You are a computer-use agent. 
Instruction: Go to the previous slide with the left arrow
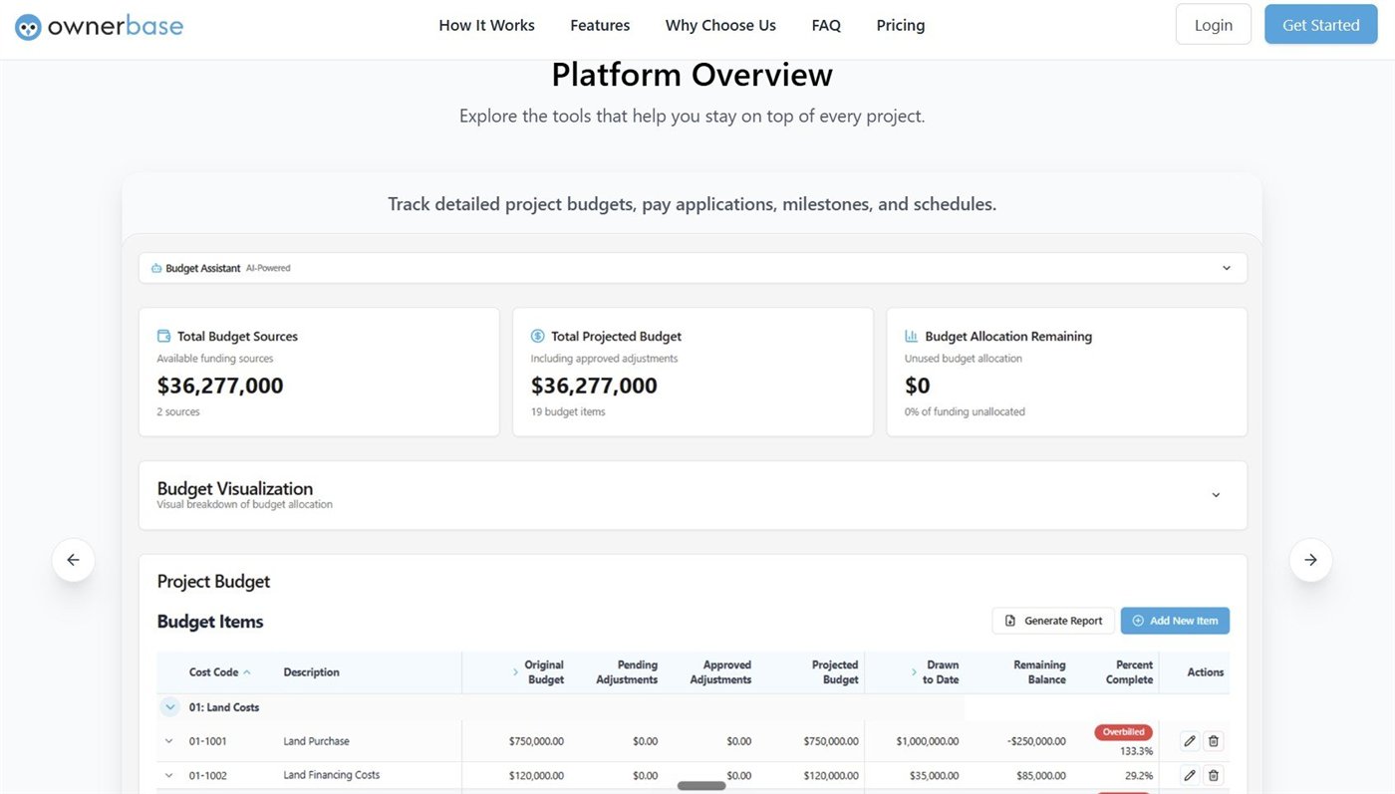click(74, 560)
